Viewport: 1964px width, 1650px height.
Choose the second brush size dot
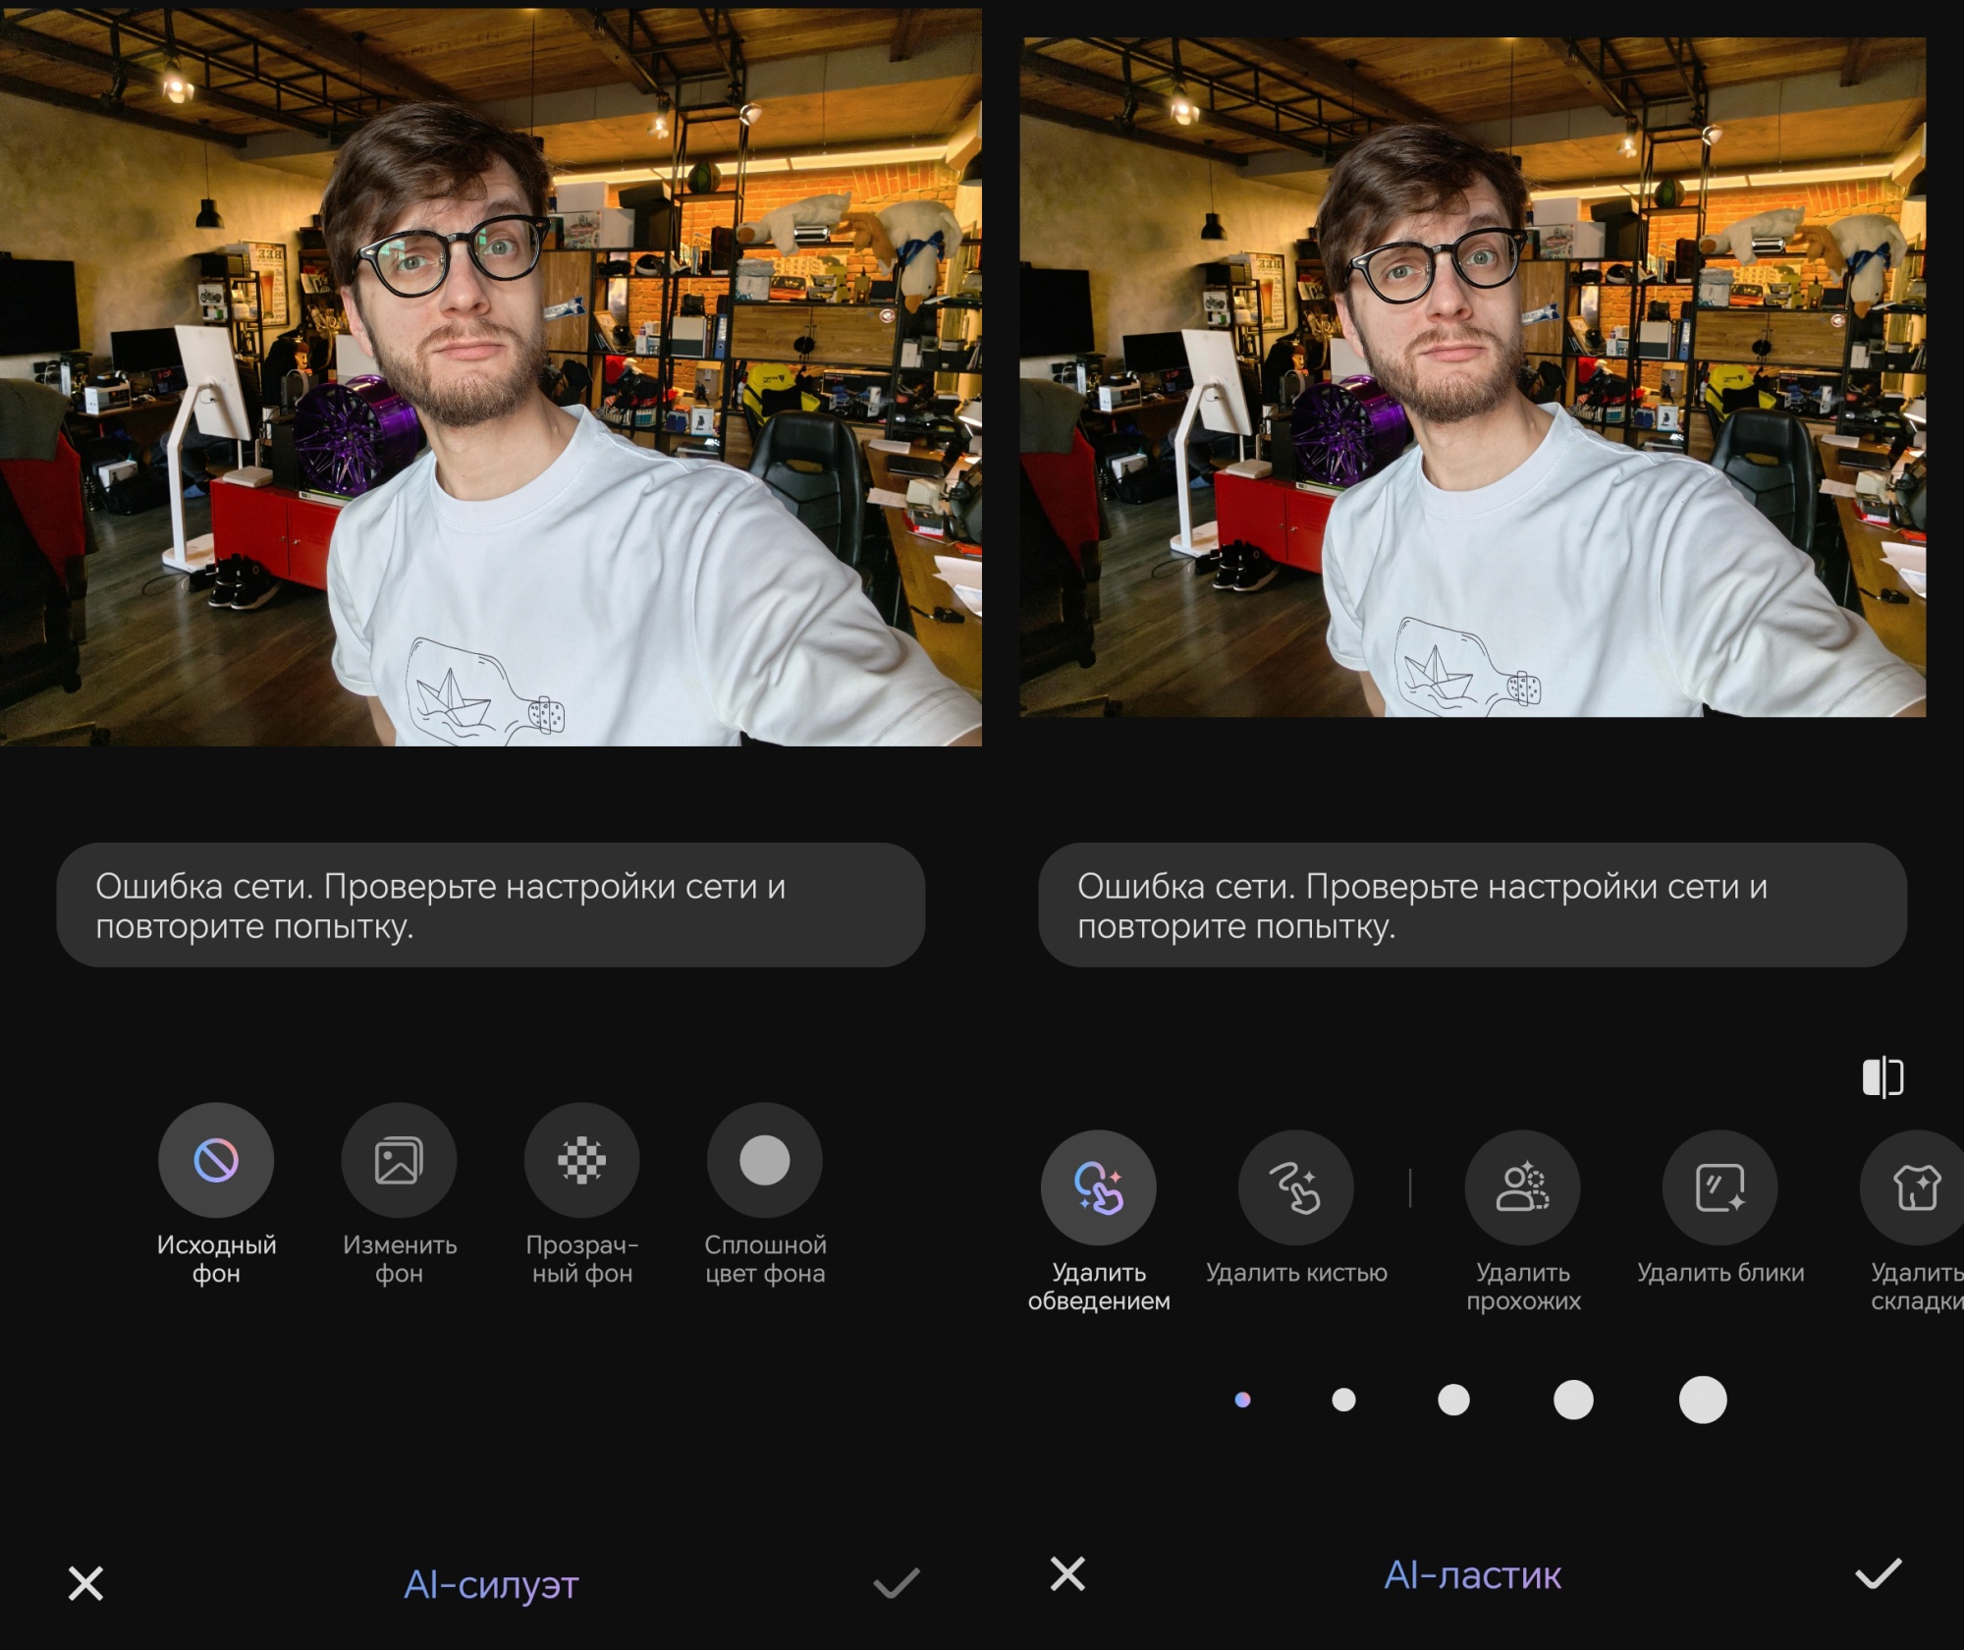point(1343,1400)
